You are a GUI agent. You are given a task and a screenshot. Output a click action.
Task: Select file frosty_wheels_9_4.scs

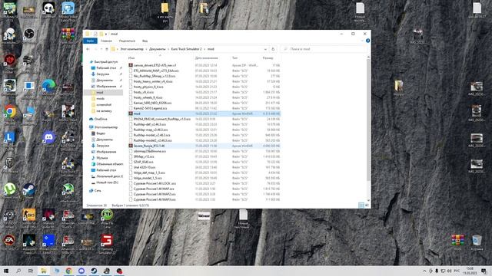click(x=204, y=97)
